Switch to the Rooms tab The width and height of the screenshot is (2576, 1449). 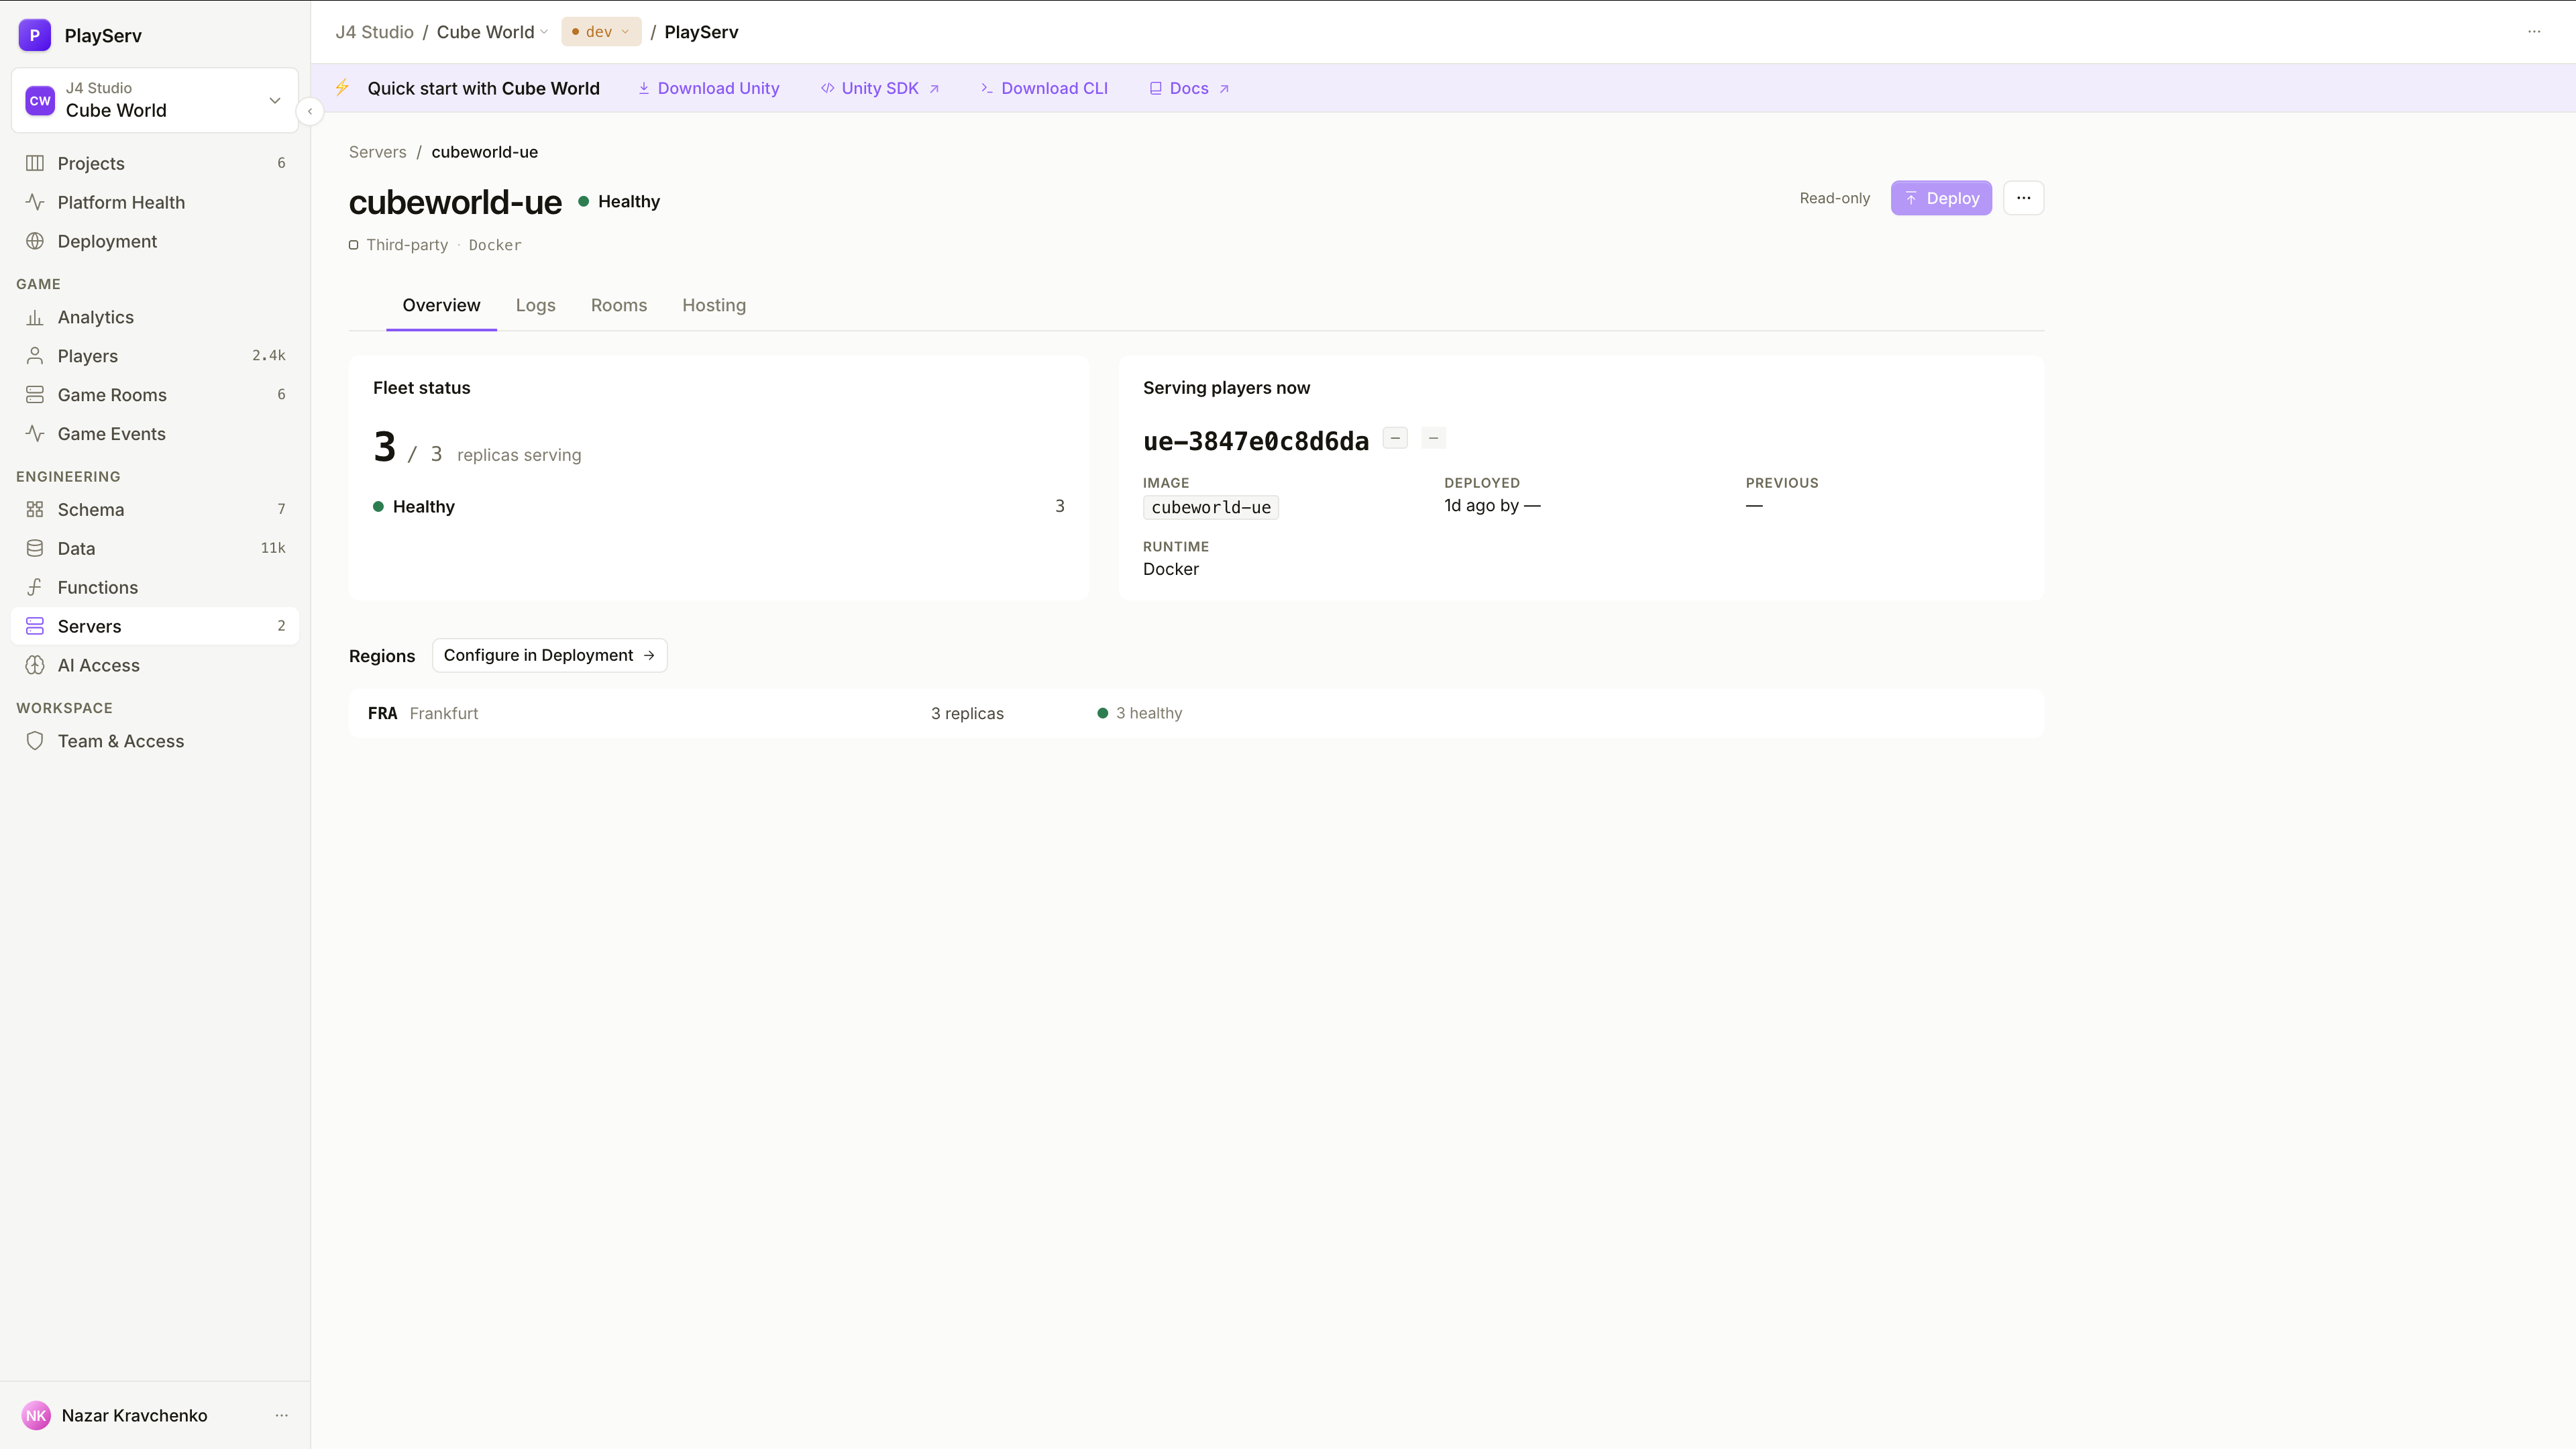coord(619,305)
